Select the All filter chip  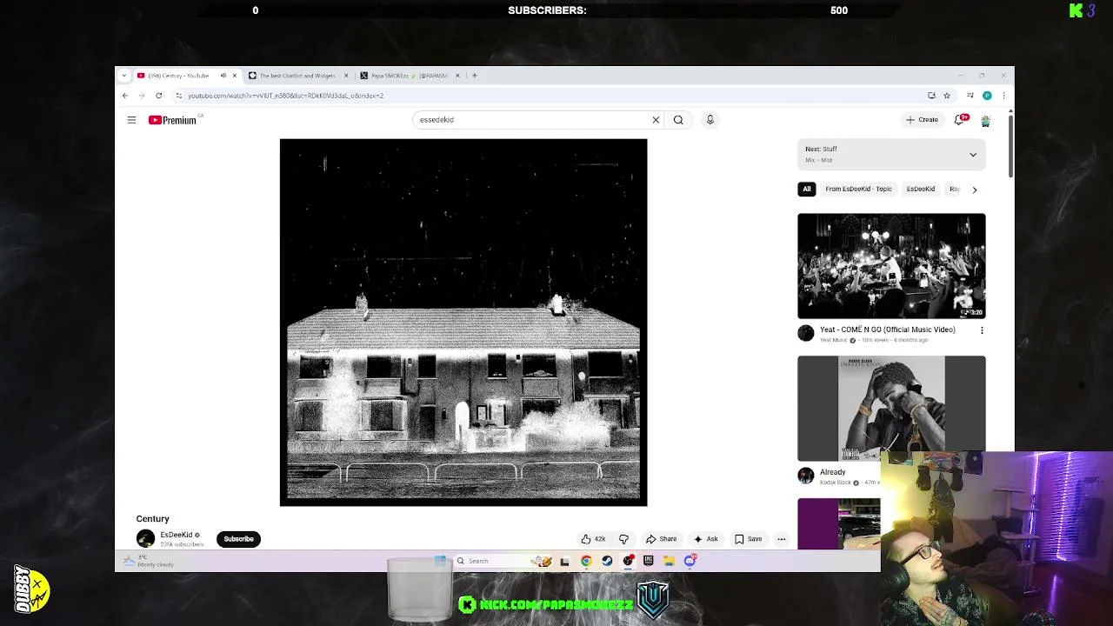(807, 189)
